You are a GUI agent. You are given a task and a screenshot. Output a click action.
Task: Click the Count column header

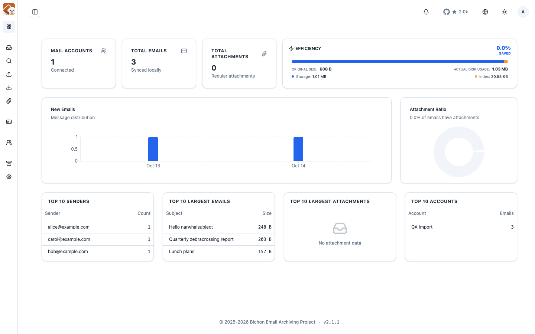coord(144,213)
